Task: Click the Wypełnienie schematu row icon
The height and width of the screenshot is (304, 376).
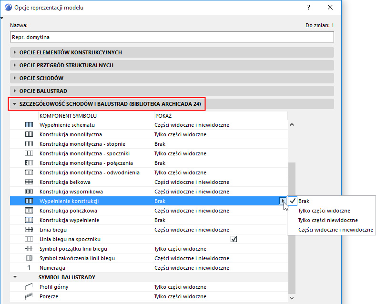Action: coord(29,125)
